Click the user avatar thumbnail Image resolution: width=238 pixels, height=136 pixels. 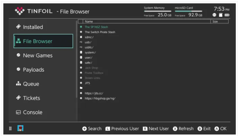pyautogui.click(x=20, y=128)
